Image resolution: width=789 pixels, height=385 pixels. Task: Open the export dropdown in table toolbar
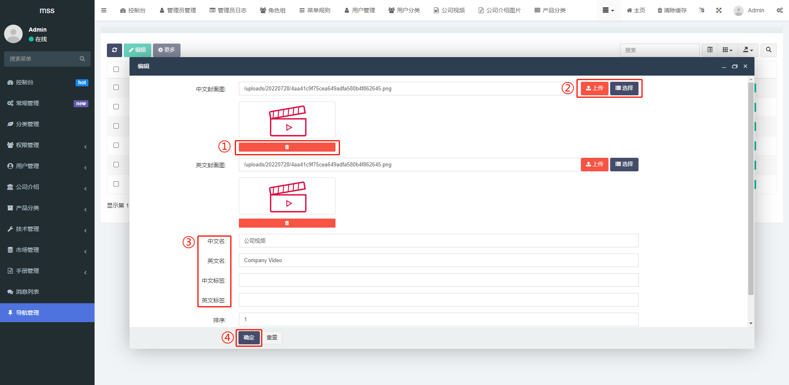(748, 50)
